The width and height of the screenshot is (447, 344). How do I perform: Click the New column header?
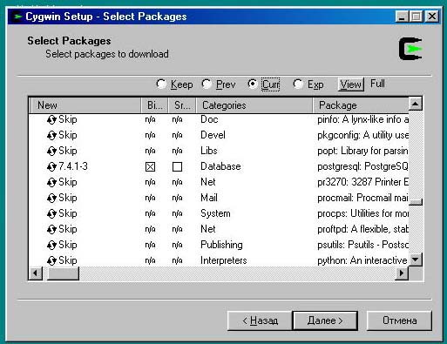click(85, 105)
